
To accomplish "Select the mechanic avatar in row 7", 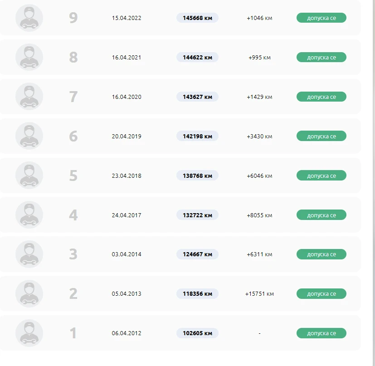I will pos(29,97).
